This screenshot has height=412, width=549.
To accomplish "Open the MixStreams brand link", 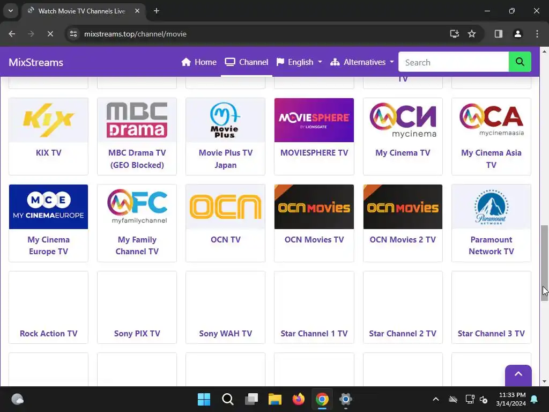I will pyautogui.click(x=36, y=62).
